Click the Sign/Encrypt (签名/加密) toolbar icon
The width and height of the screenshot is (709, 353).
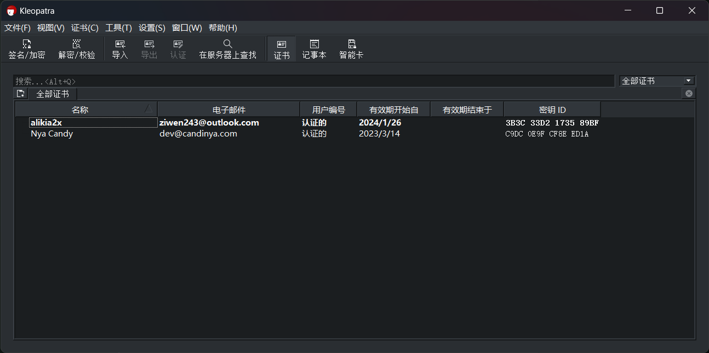(27, 49)
